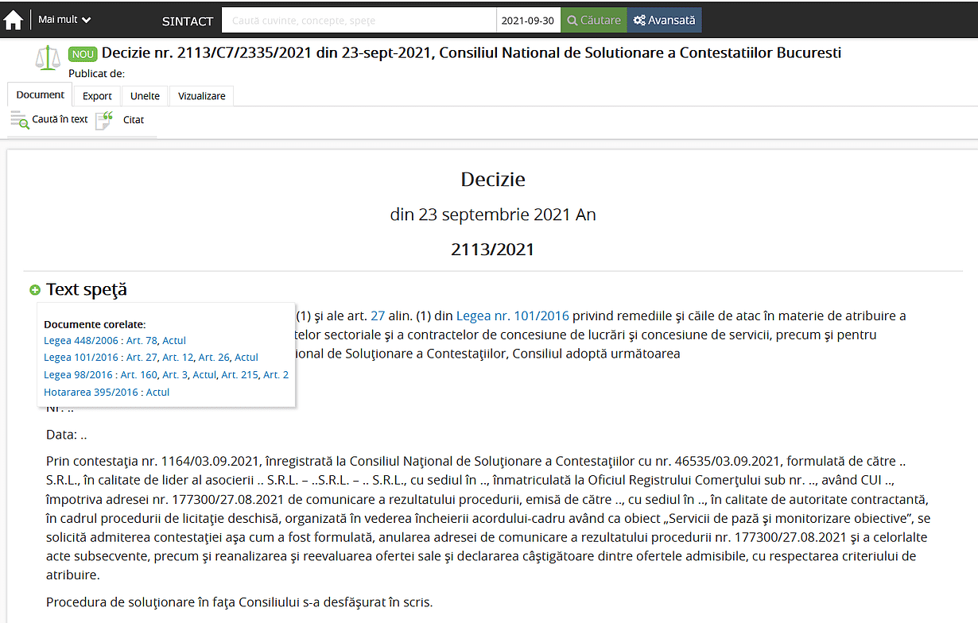
Task: Click the scales of justice document icon
Action: [48, 58]
